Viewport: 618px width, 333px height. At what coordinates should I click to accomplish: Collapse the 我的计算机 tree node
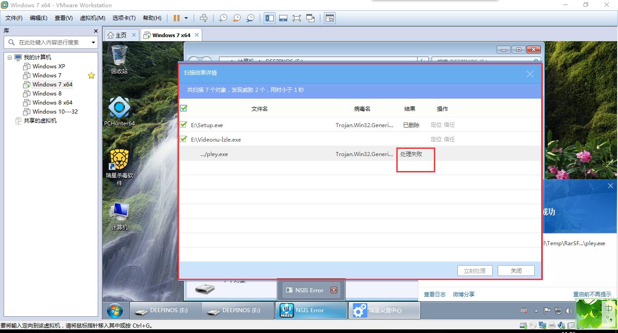click(x=10, y=57)
